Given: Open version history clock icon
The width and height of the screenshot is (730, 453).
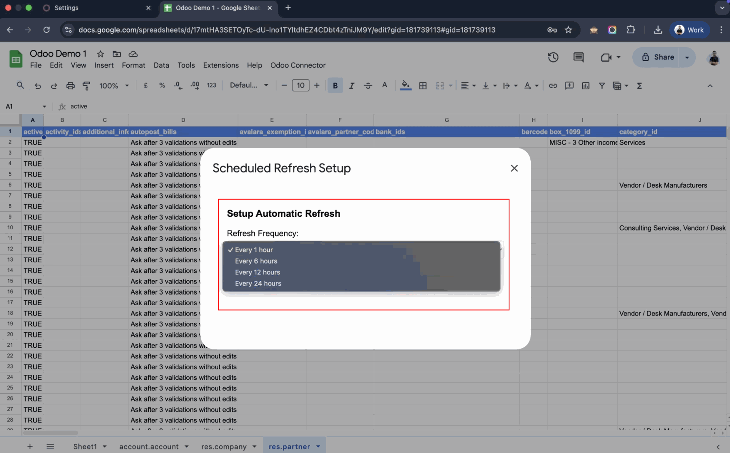Looking at the screenshot, I should 553,57.
